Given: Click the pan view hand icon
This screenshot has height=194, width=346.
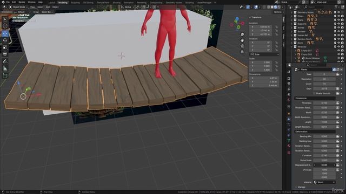Looking at the screenshot, I should click(242, 40).
